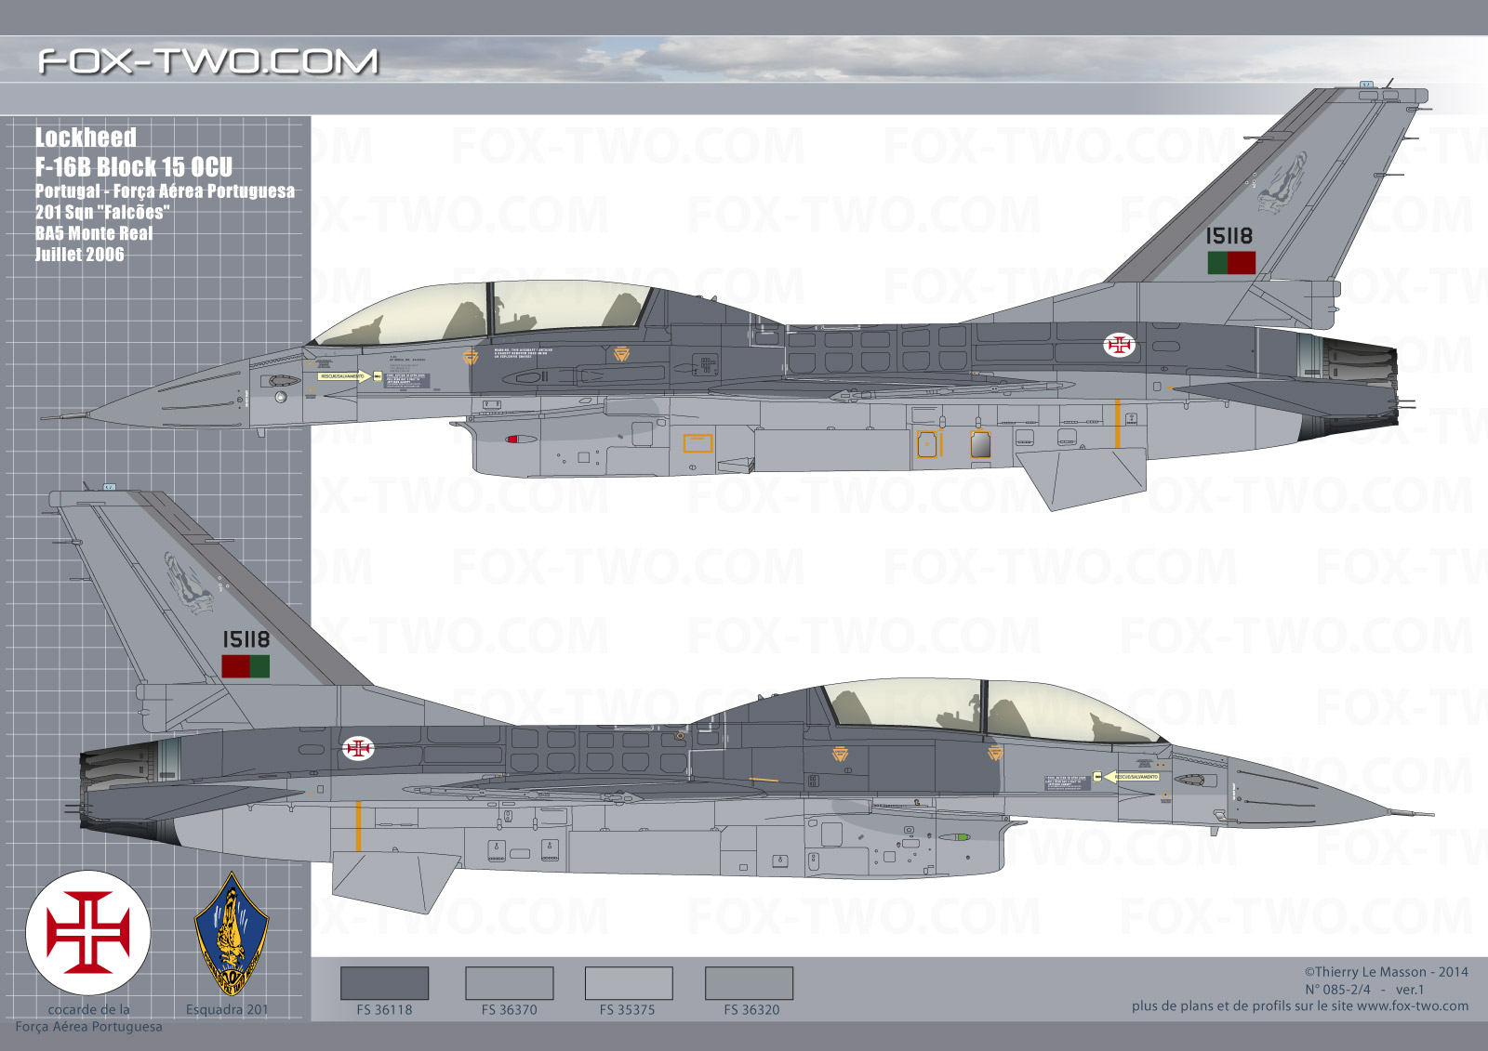The image size is (1488, 1051).
Task: Select the FS 36370 color swatch
Action: [x=509, y=983]
